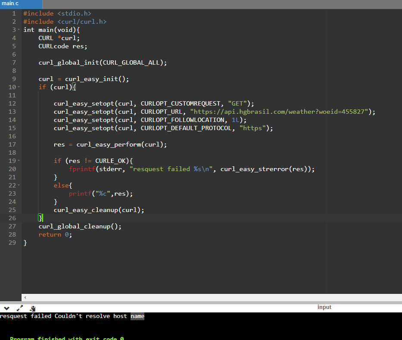This screenshot has height=340, width=402.
Task: Click on the 'CURLcode res;' declaration
Action: [63, 46]
